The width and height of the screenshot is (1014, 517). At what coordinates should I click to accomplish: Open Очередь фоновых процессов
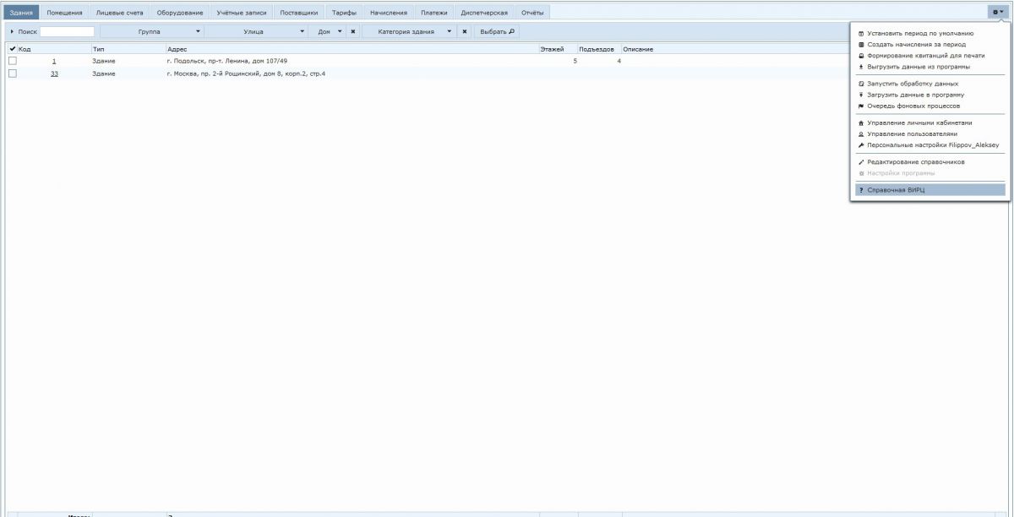[x=913, y=106]
